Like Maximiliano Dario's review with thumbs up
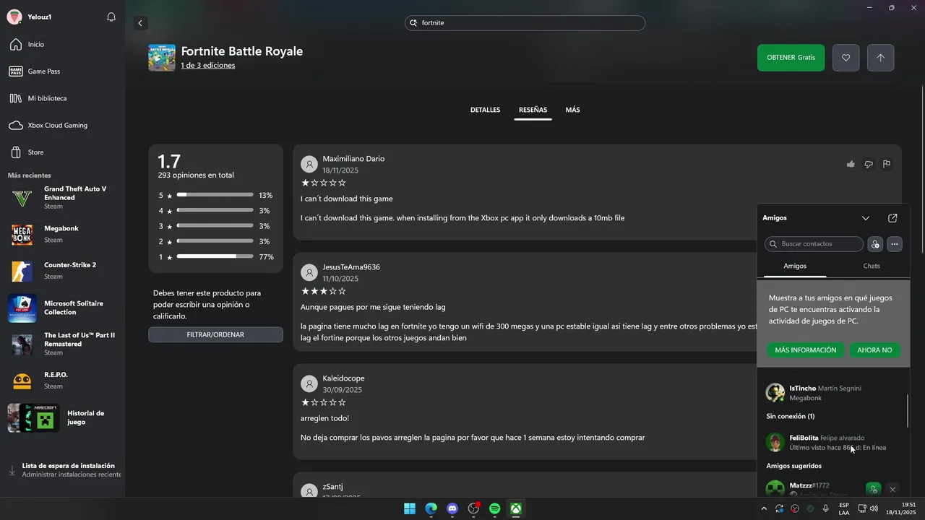Viewport: 925px width, 520px height. 851,164
